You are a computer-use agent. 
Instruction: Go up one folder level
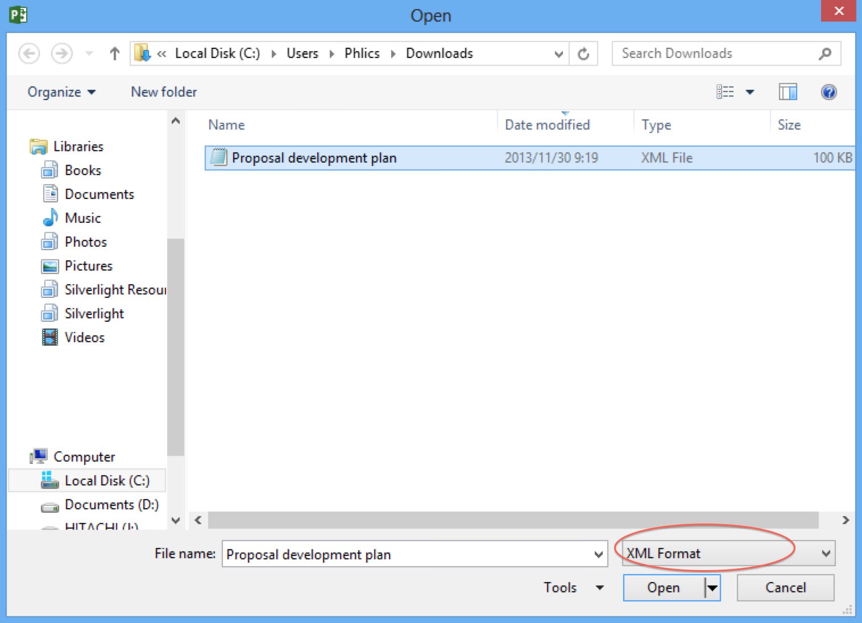click(114, 54)
